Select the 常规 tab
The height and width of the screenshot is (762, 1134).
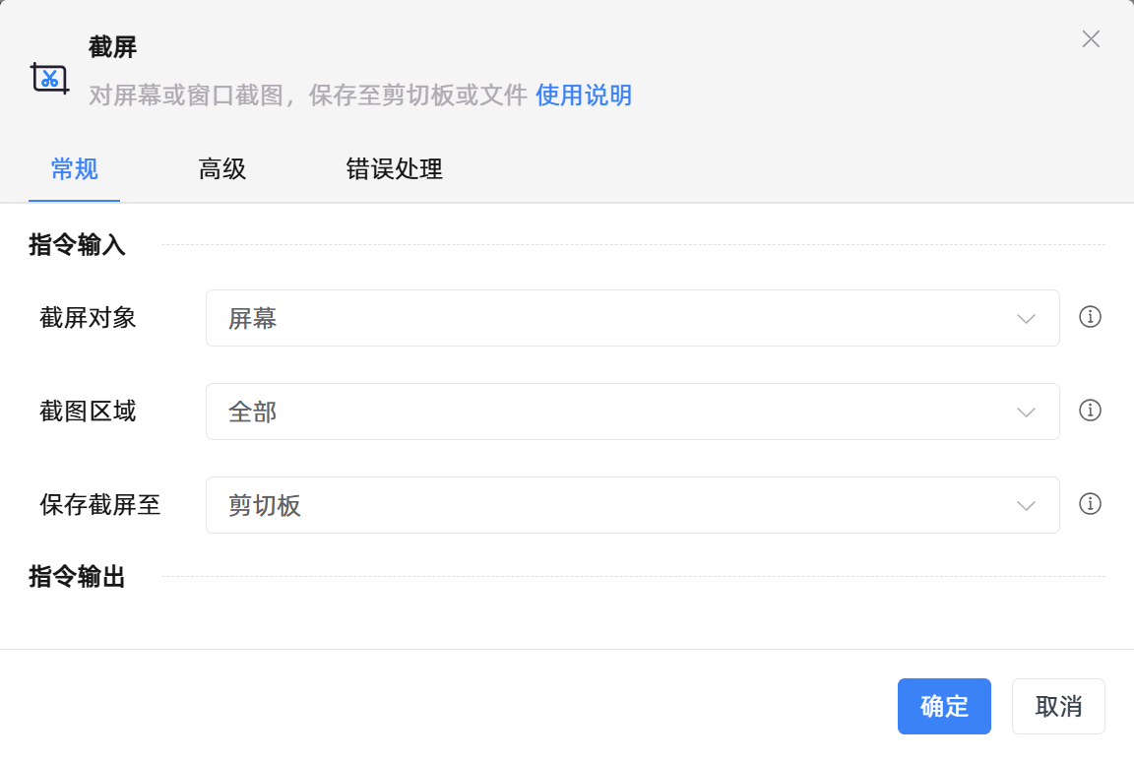click(x=74, y=169)
